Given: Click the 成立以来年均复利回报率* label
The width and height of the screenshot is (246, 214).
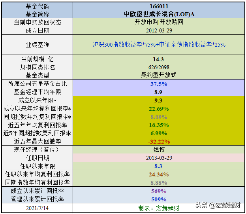Looking at the screenshot, I should 38,108.
